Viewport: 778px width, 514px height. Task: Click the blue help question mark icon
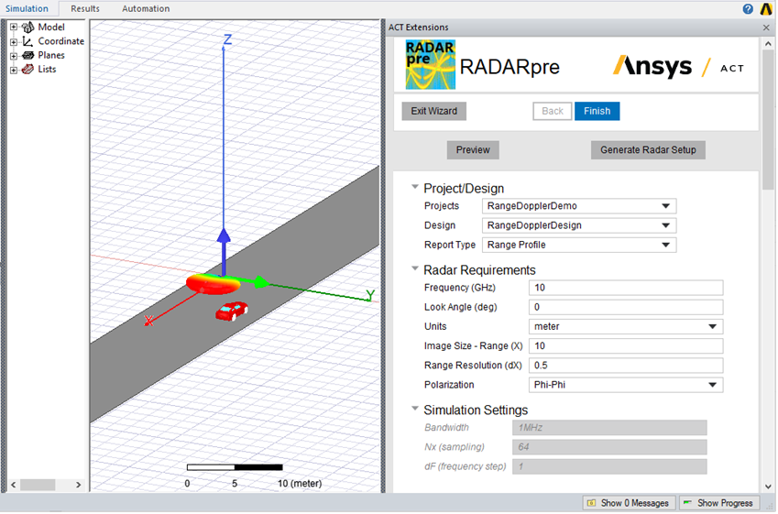748,9
